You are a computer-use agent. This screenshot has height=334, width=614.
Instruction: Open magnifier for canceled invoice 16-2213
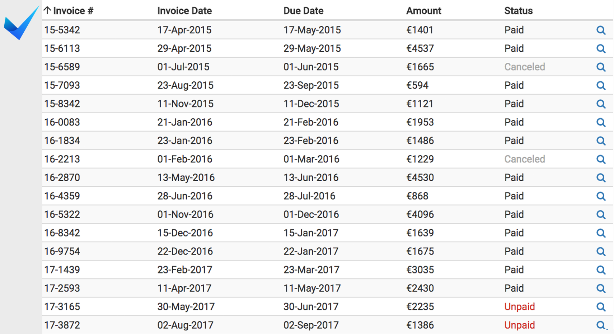[601, 159]
